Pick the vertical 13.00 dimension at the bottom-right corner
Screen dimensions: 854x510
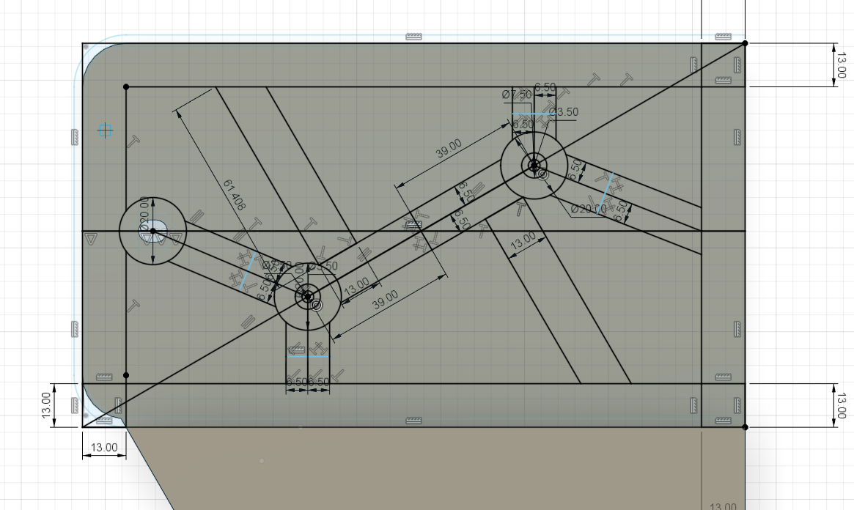[841, 405]
